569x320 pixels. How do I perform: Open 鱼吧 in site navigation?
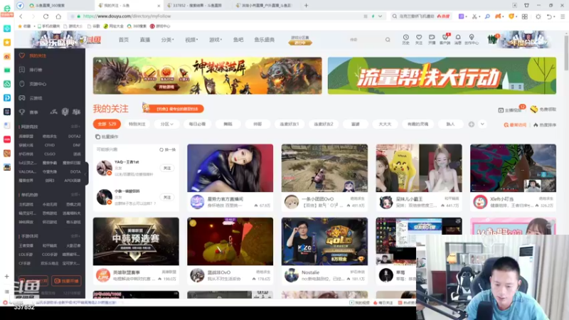pyautogui.click(x=238, y=40)
